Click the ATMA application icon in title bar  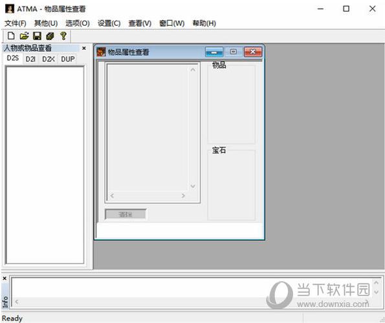tap(10, 9)
